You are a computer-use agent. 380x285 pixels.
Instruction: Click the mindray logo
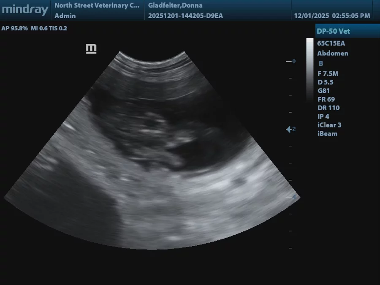tap(24, 10)
